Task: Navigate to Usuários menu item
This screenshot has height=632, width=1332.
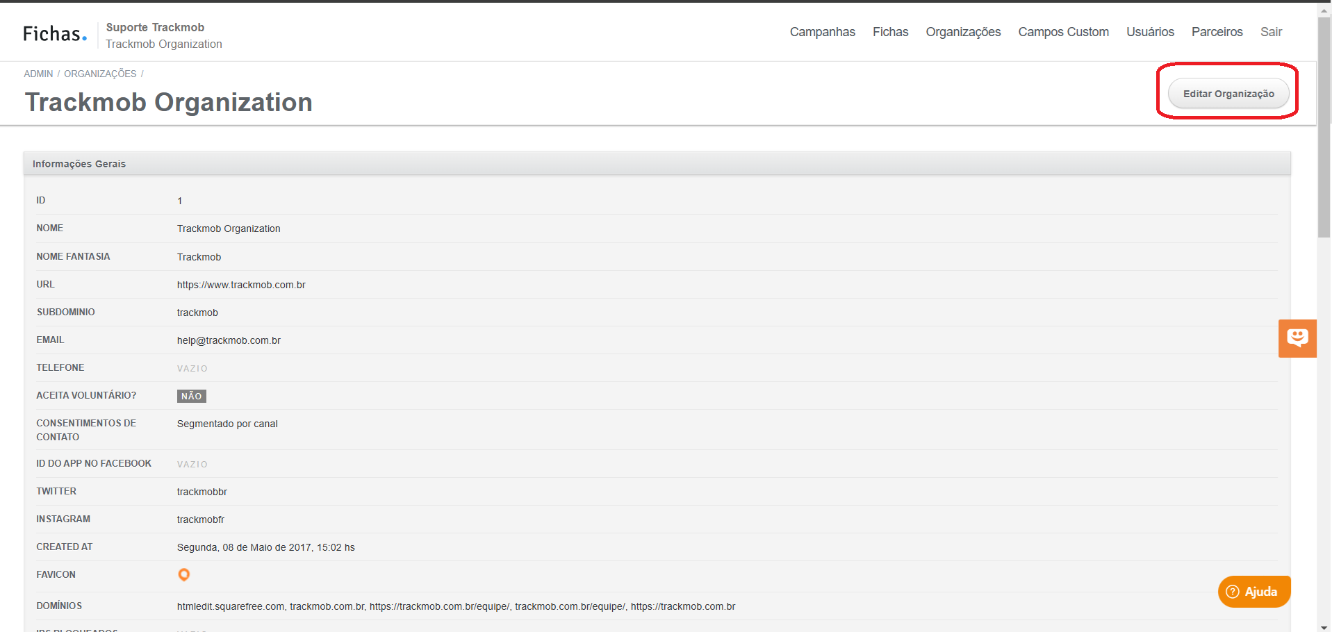Action: 1150,32
